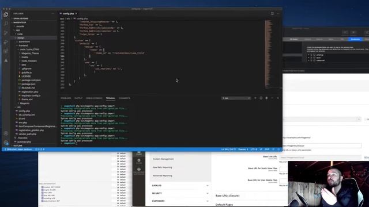Open the editor More Actions menu
The width and height of the screenshot is (369, 207).
(278, 14)
